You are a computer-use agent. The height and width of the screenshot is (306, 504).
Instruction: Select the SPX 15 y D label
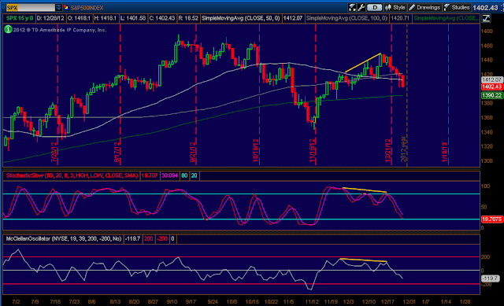tap(20, 18)
